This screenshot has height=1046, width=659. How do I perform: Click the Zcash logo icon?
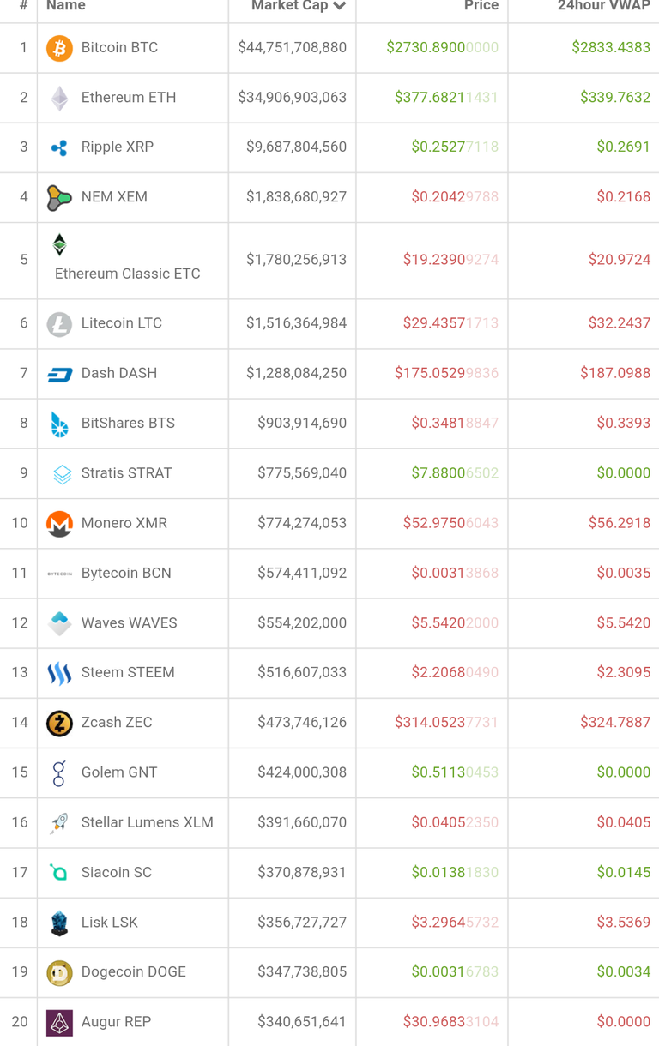point(59,723)
